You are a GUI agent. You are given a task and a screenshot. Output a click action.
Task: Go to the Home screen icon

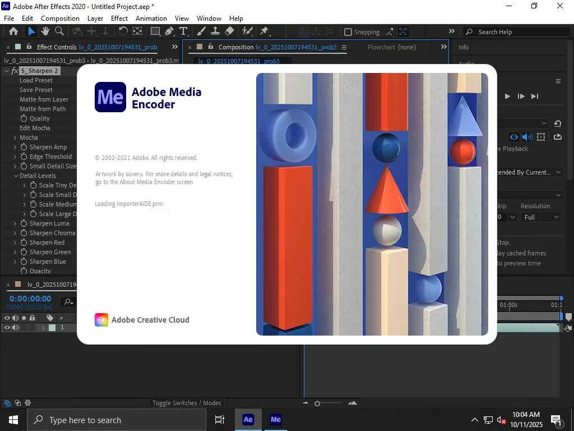[x=13, y=31]
